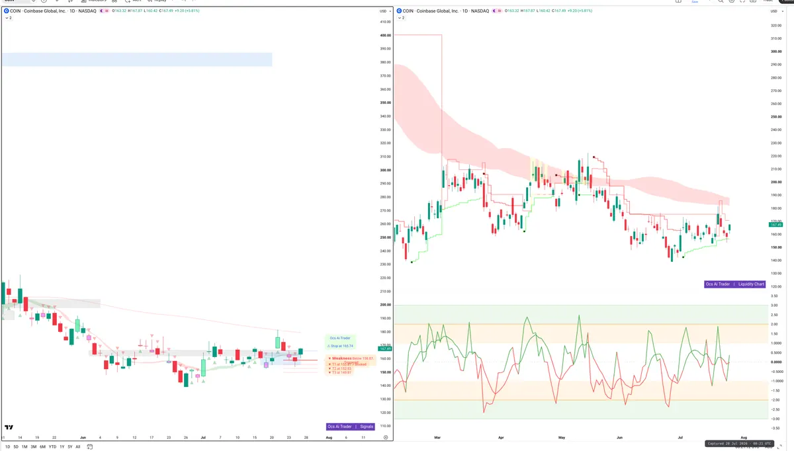Click the 400.00 level on left price scale

(x=384, y=35)
